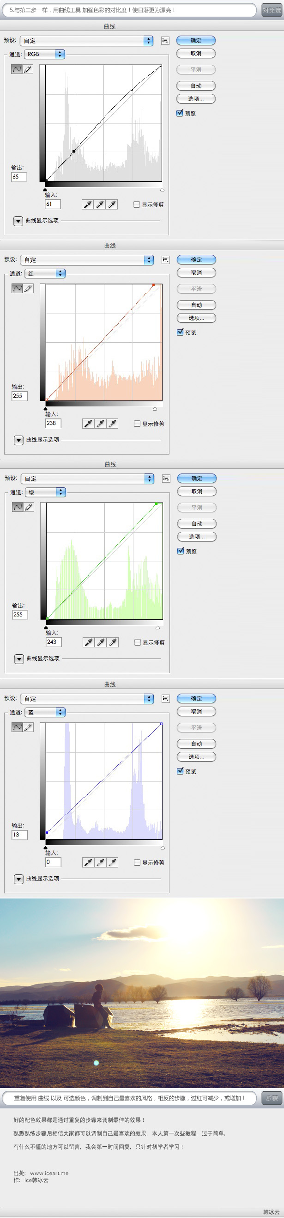Enable 显示修剪 in 红 channel dialog
Screen dimensions: 284x1218
(137, 424)
